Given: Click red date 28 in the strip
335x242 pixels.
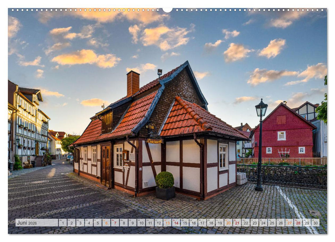Looking at the screenshot, I should [x=298, y=222].
